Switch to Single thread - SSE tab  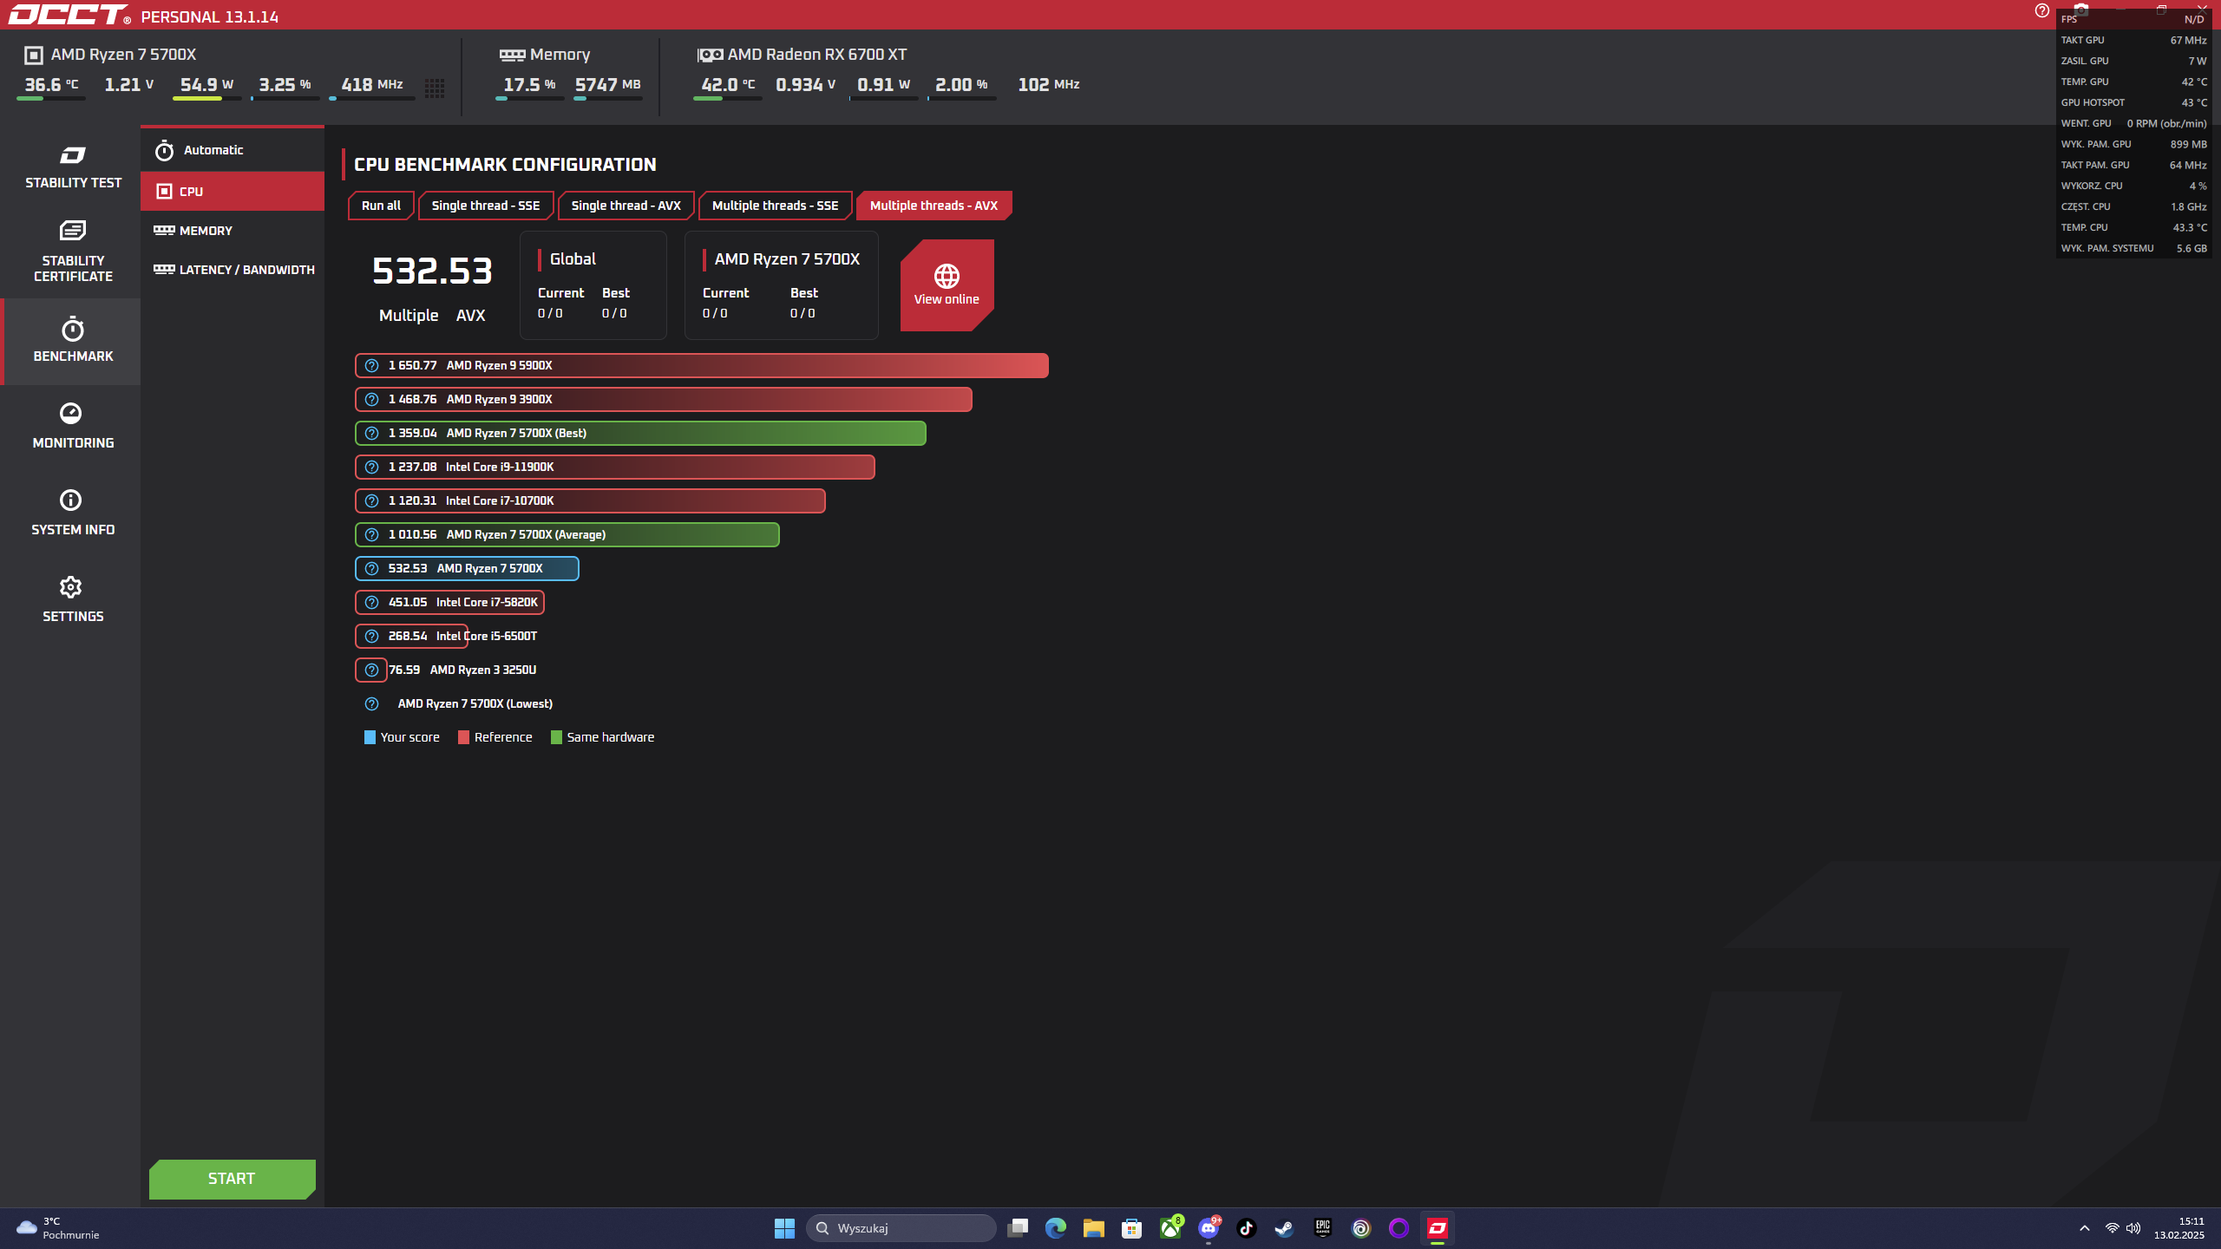pyautogui.click(x=485, y=206)
